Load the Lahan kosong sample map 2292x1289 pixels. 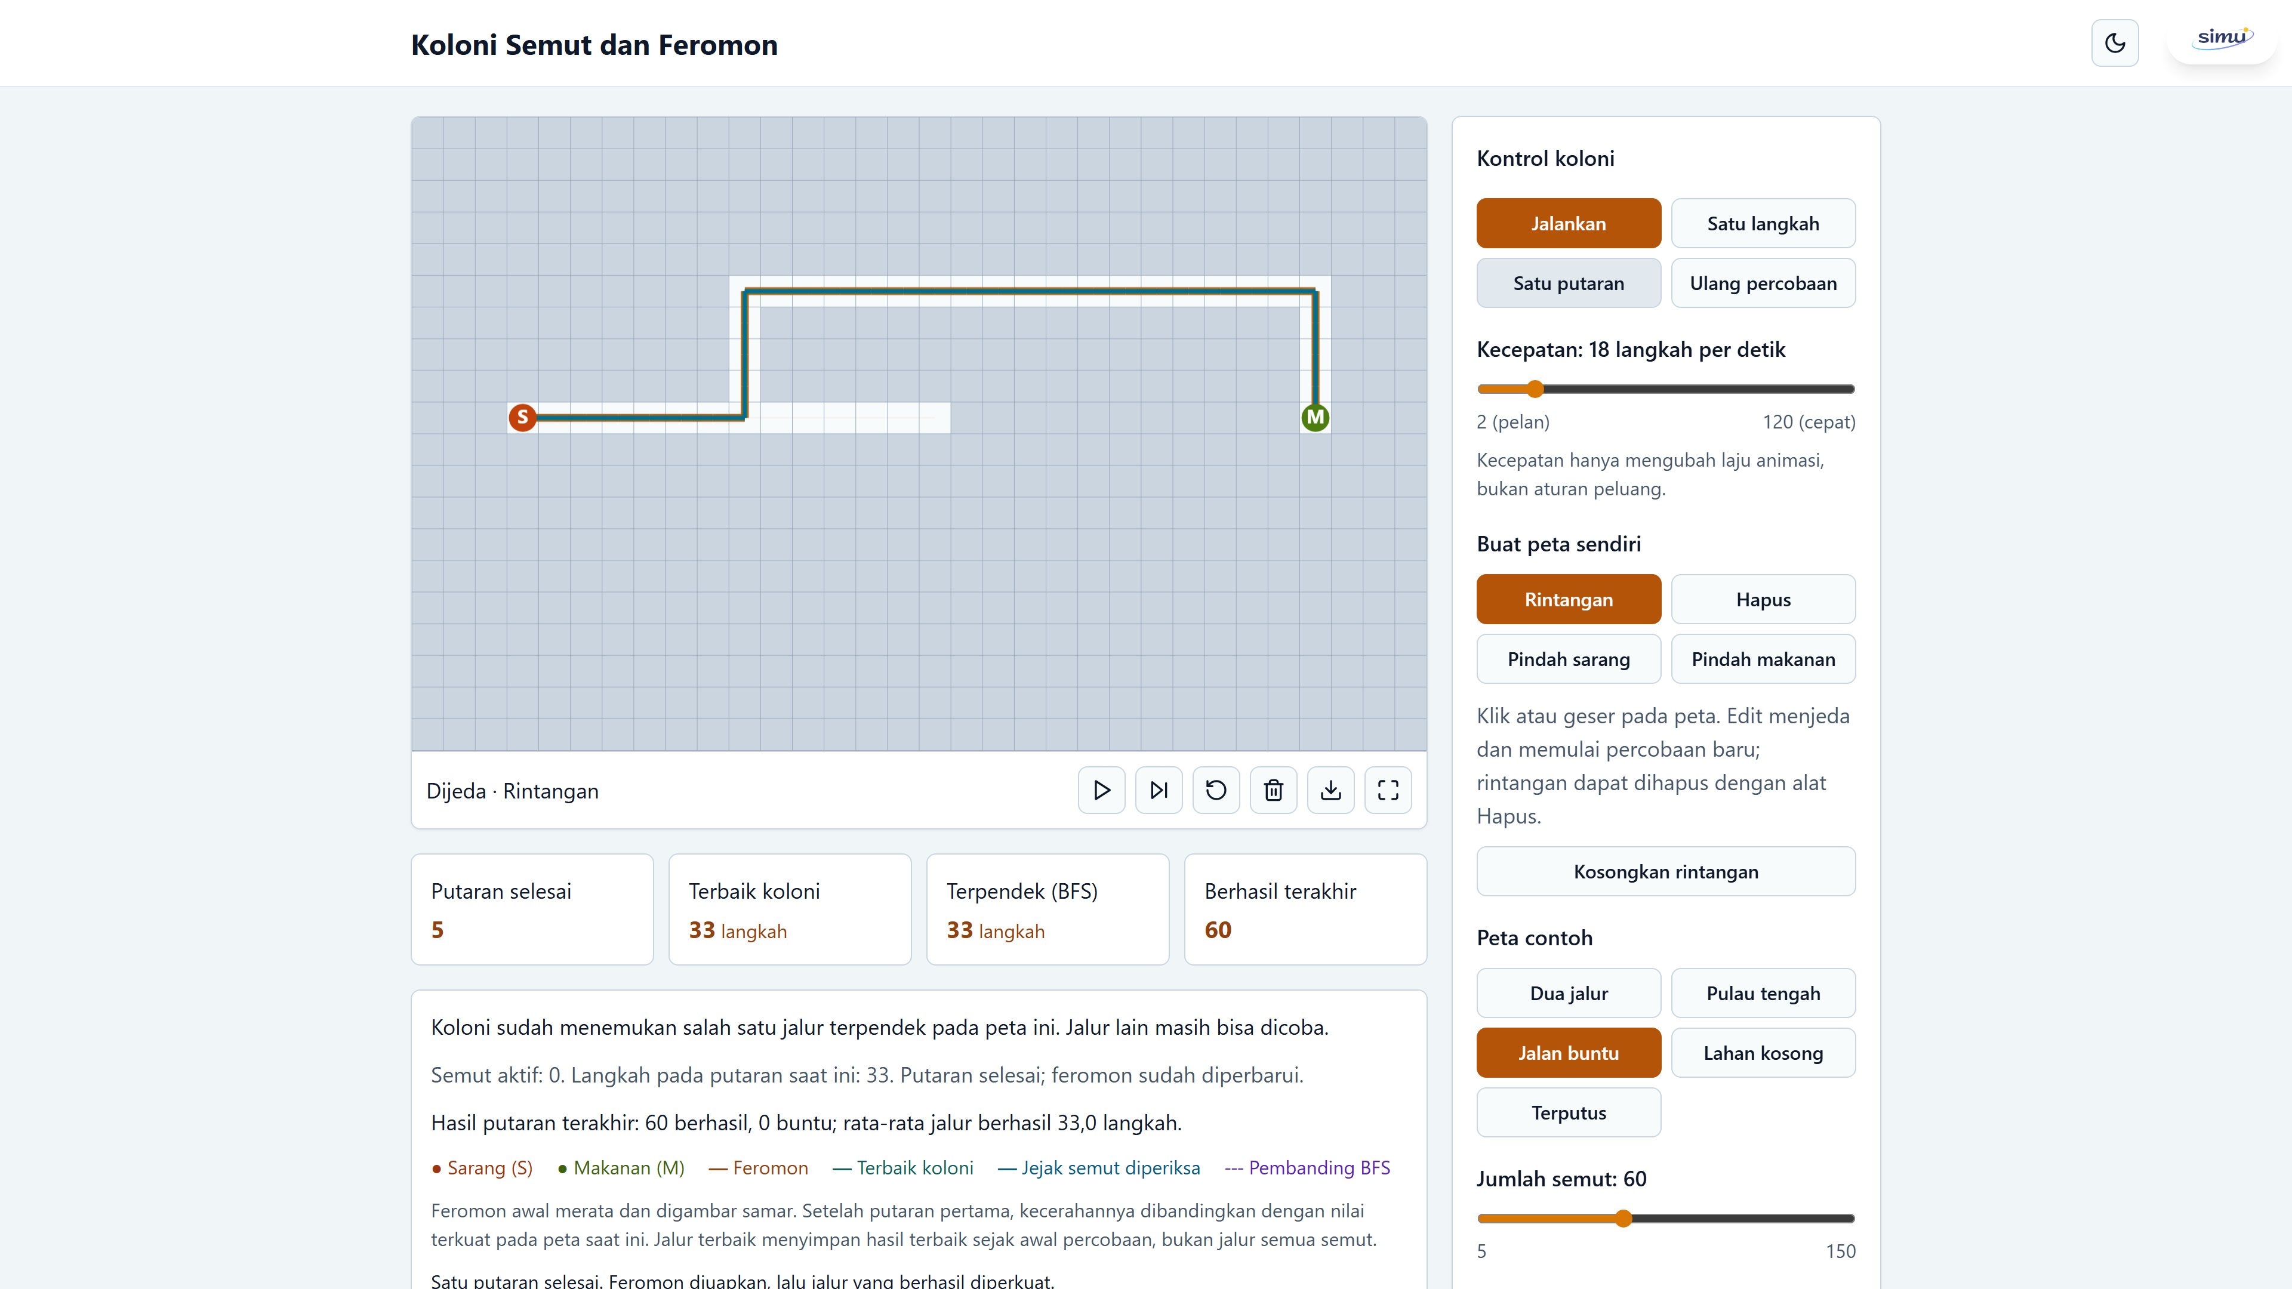point(1763,1053)
